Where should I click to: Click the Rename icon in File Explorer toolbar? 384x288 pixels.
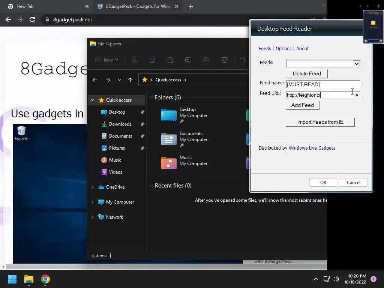pyautogui.click(x=188, y=60)
